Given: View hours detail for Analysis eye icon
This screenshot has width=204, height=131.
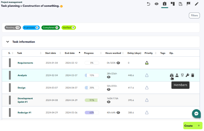Looking at the screenshot, I should (109, 77).
